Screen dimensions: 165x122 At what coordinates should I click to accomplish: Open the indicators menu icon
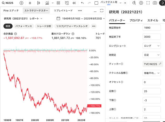(x=47, y=3)
